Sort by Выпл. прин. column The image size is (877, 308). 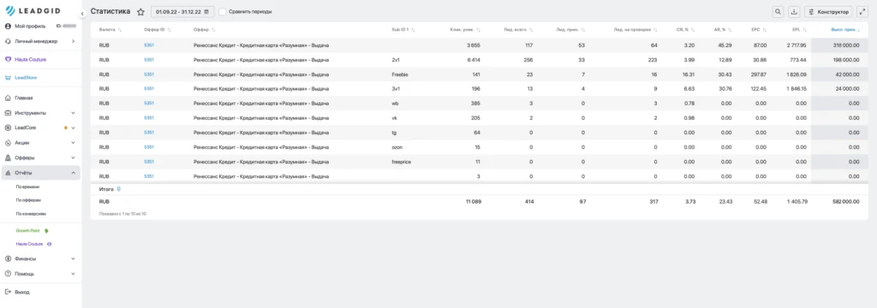pyautogui.click(x=845, y=30)
